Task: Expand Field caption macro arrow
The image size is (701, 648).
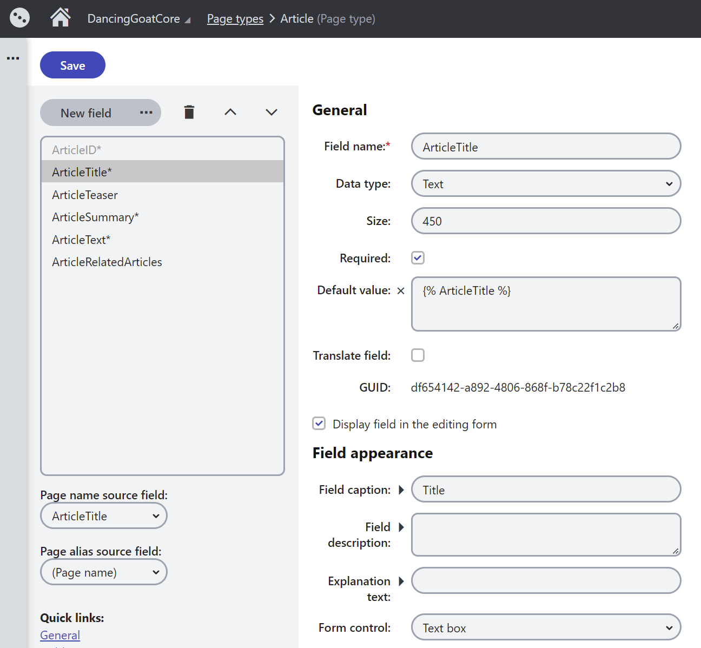Action: (401, 490)
